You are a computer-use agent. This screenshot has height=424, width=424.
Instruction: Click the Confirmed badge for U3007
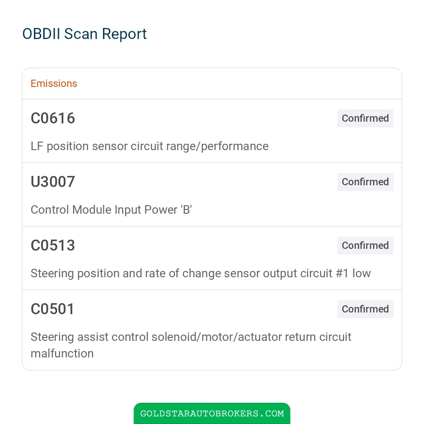365,182
